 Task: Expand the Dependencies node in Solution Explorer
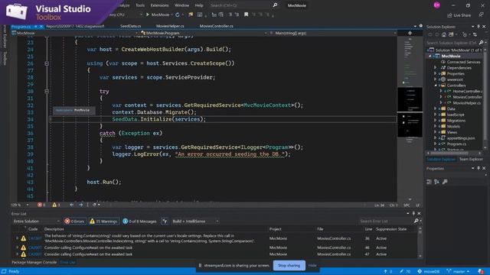click(x=436, y=68)
